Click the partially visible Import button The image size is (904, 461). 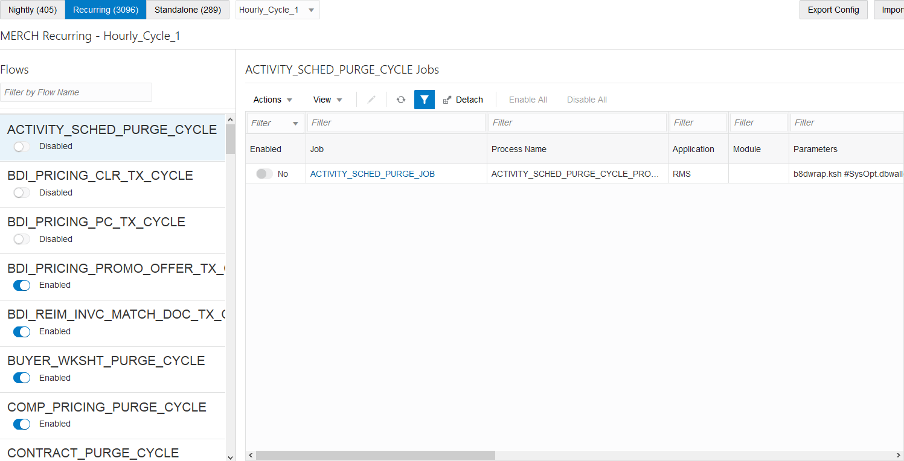(889, 10)
